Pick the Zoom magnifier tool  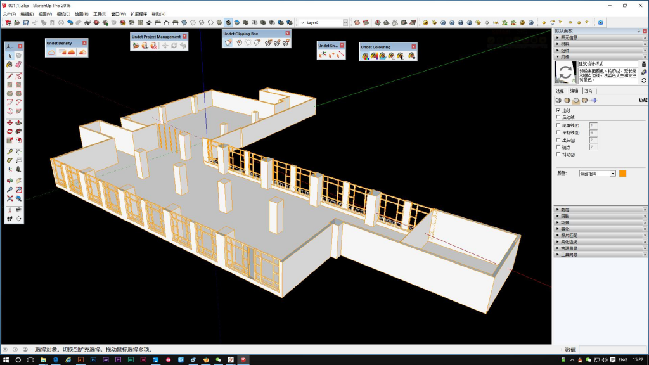(x=10, y=189)
